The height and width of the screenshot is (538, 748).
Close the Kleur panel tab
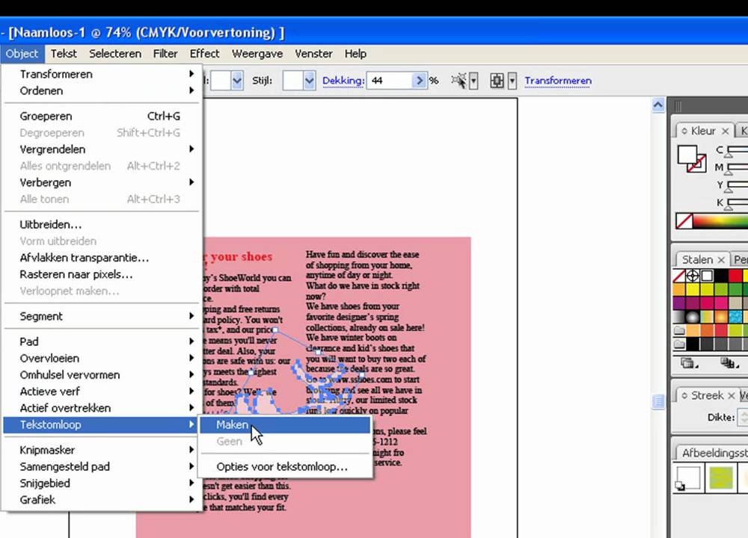tap(725, 131)
